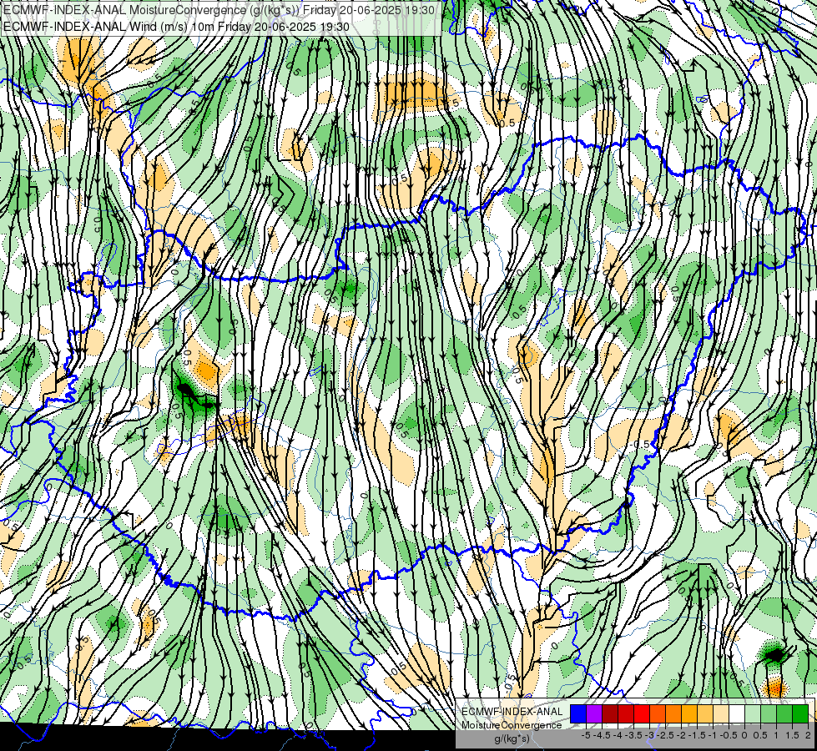Image resolution: width=817 pixels, height=751 pixels.
Task: Select the crimson swatch between -4 and -3.5
Action: [626, 714]
